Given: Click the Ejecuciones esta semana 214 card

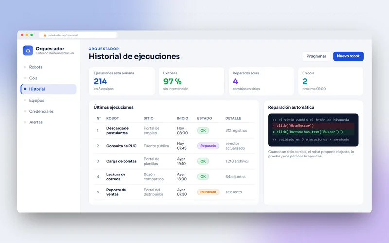Looking at the screenshot, I should click(122, 81).
